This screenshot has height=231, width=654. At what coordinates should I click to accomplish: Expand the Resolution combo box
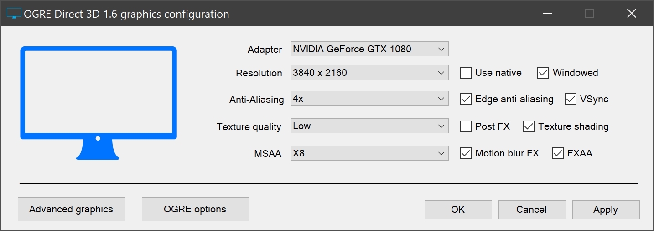click(x=369, y=73)
